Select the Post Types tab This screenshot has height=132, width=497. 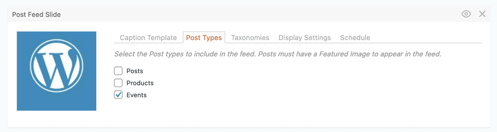(204, 38)
